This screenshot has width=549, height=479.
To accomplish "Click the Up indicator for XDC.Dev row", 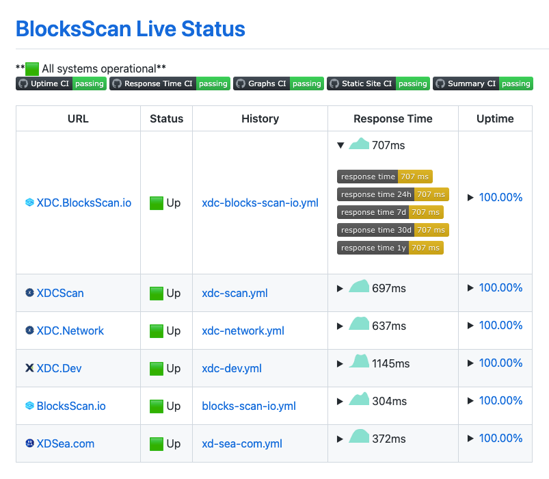I will (x=157, y=367).
